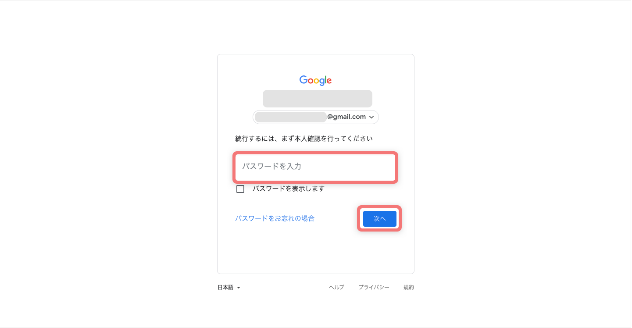Click the blue 次へ button

[380, 219]
